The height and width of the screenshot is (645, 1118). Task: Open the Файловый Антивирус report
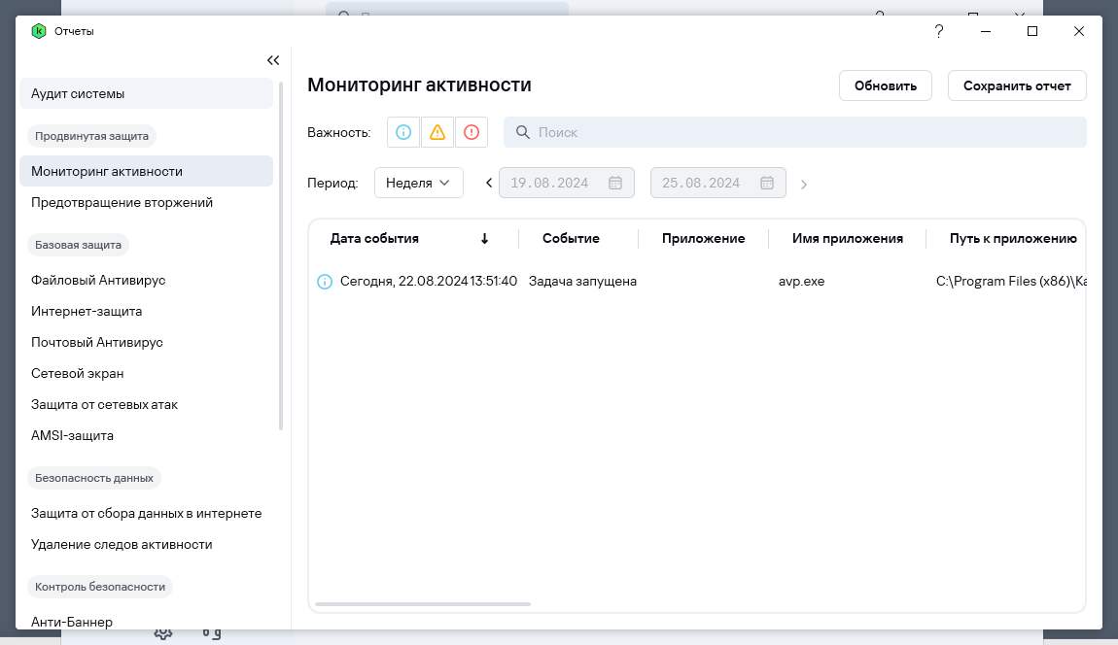(x=98, y=280)
